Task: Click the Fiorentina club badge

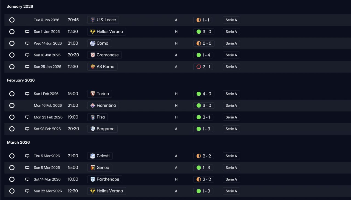Action: coord(93,106)
